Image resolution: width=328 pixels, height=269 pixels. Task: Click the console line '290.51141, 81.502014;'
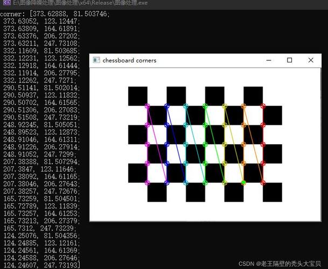(x=41, y=88)
